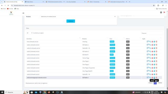The height and width of the screenshot is (94, 168).
Task: Open radio7.siteweb.net.br external link icon
Action: click(148, 68)
